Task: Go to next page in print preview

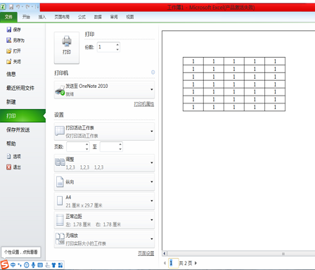Action: (195, 263)
